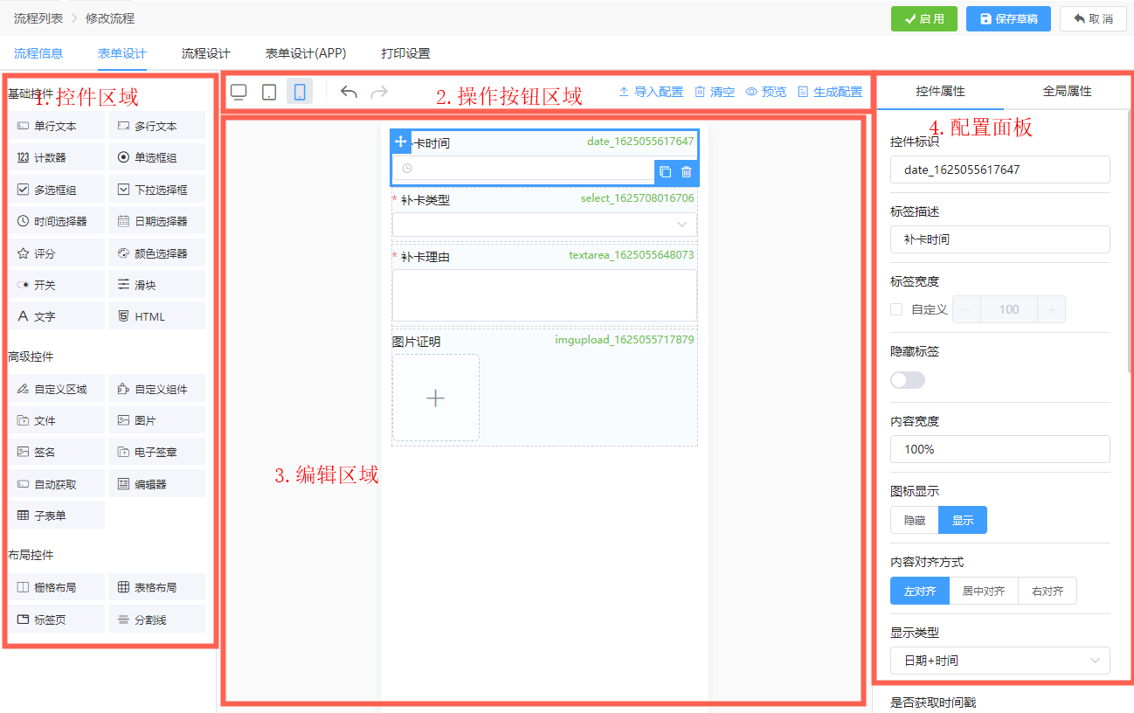This screenshot has height=713, width=1134.
Task: Check the 自定义 label width checkbox
Action: coord(896,309)
